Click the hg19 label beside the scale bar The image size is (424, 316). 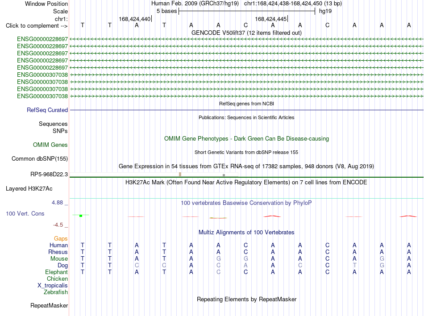tap(325, 11)
